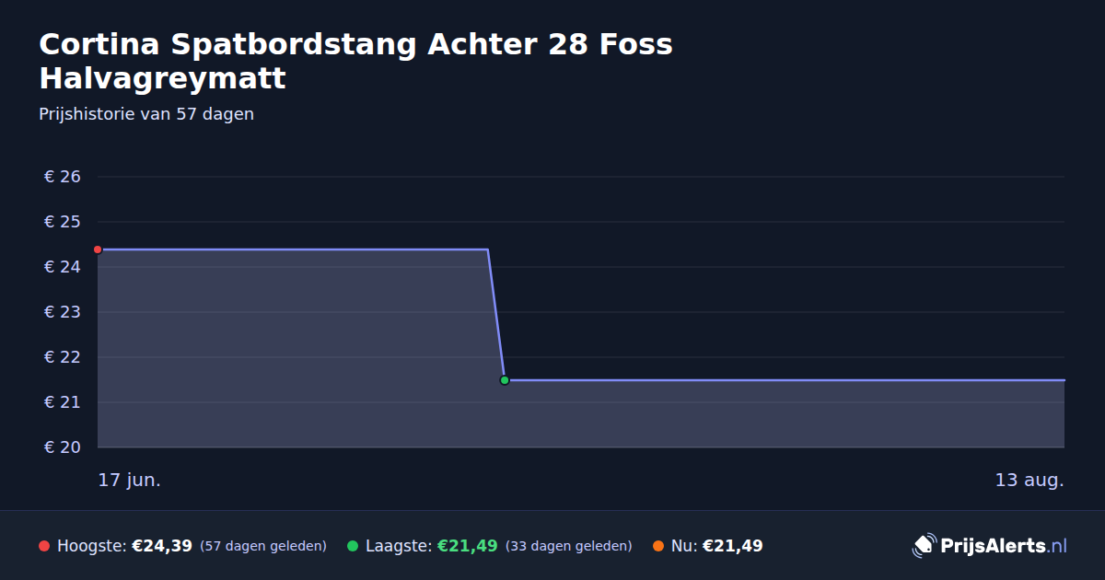Click the current price Nu €21,49 value

point(733,546)
